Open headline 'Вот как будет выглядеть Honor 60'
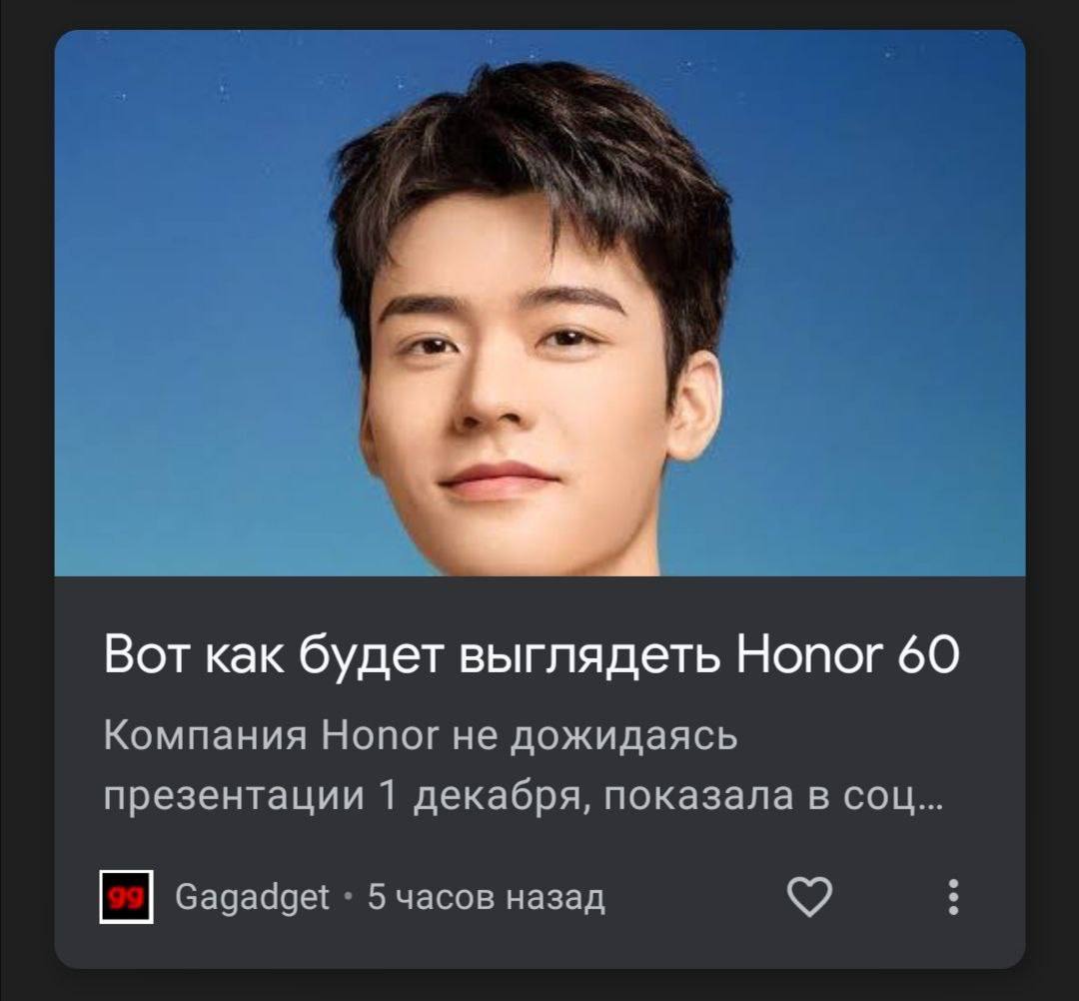The height and width of the screenshot is (1001, 1079). point(532,655)
